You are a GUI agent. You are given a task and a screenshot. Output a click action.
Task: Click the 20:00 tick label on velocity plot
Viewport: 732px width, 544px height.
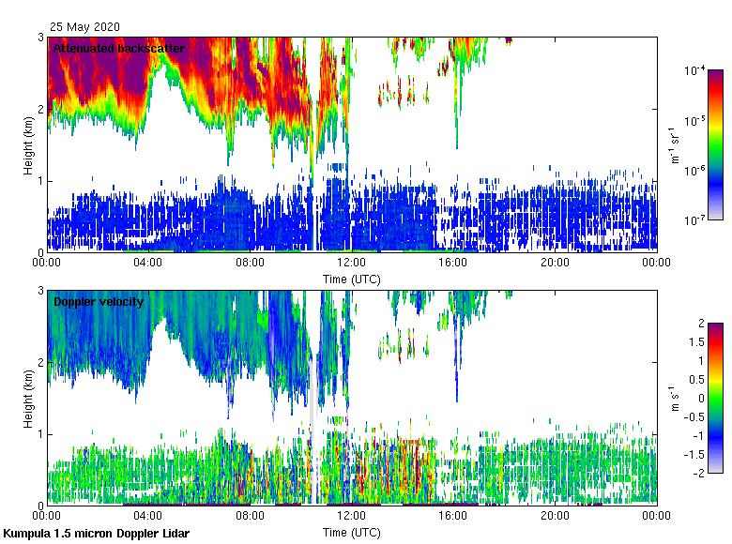pos(555,516)
